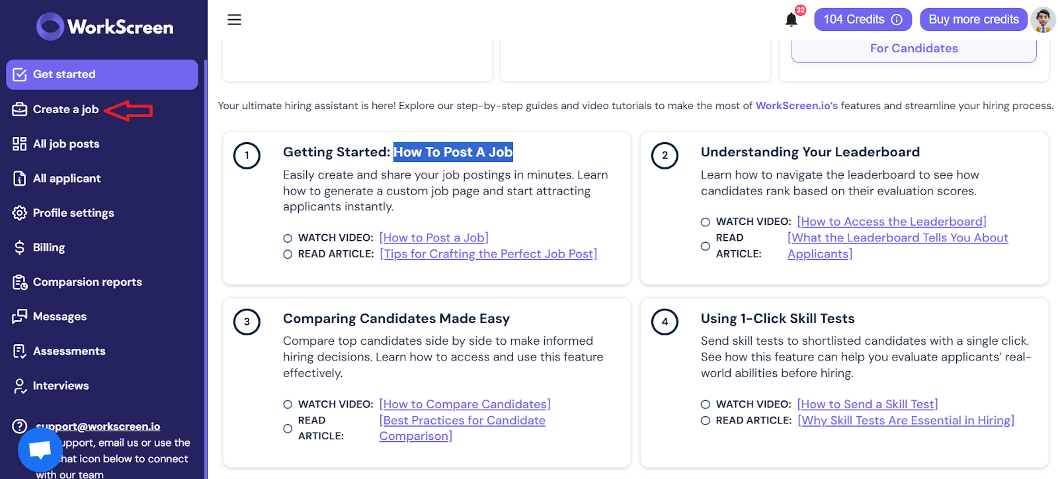Viewport: 1058px width, 479px height.
Task: Open How to Access the Leaderboard link
Action: [891, 222]
